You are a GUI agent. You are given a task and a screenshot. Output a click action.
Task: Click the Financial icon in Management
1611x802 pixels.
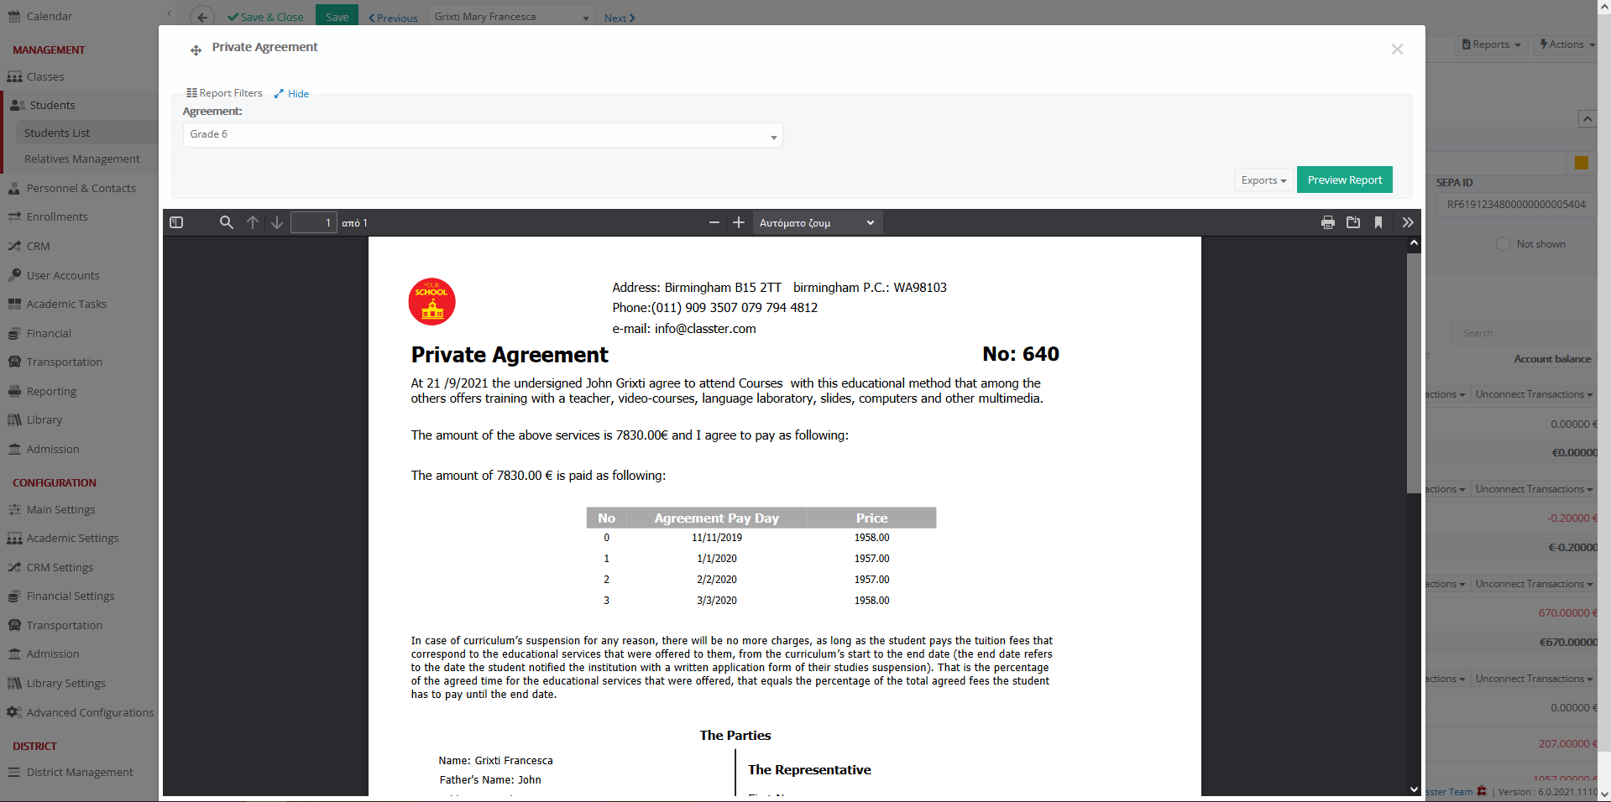pyautogui.click(x=14, y=333)
